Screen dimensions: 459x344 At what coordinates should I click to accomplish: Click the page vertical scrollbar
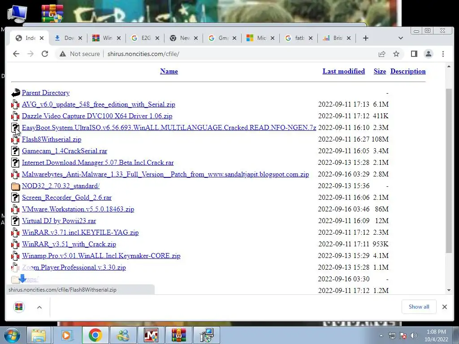449,171
